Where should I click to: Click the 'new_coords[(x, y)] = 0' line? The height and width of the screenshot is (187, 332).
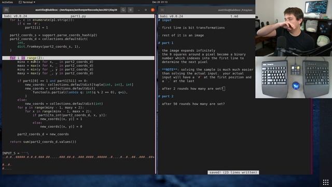click(61, 127)
